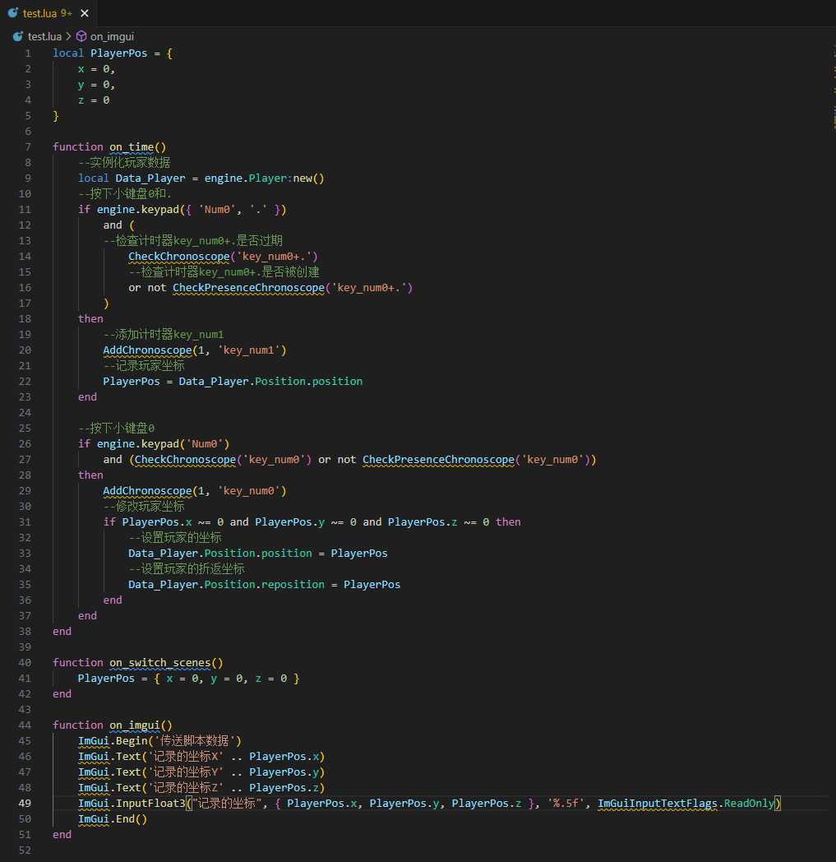This screenshot has width=836, height=862.
Task: Click the ImGui.End() call on line 50
Action: (x=113, y=818)
